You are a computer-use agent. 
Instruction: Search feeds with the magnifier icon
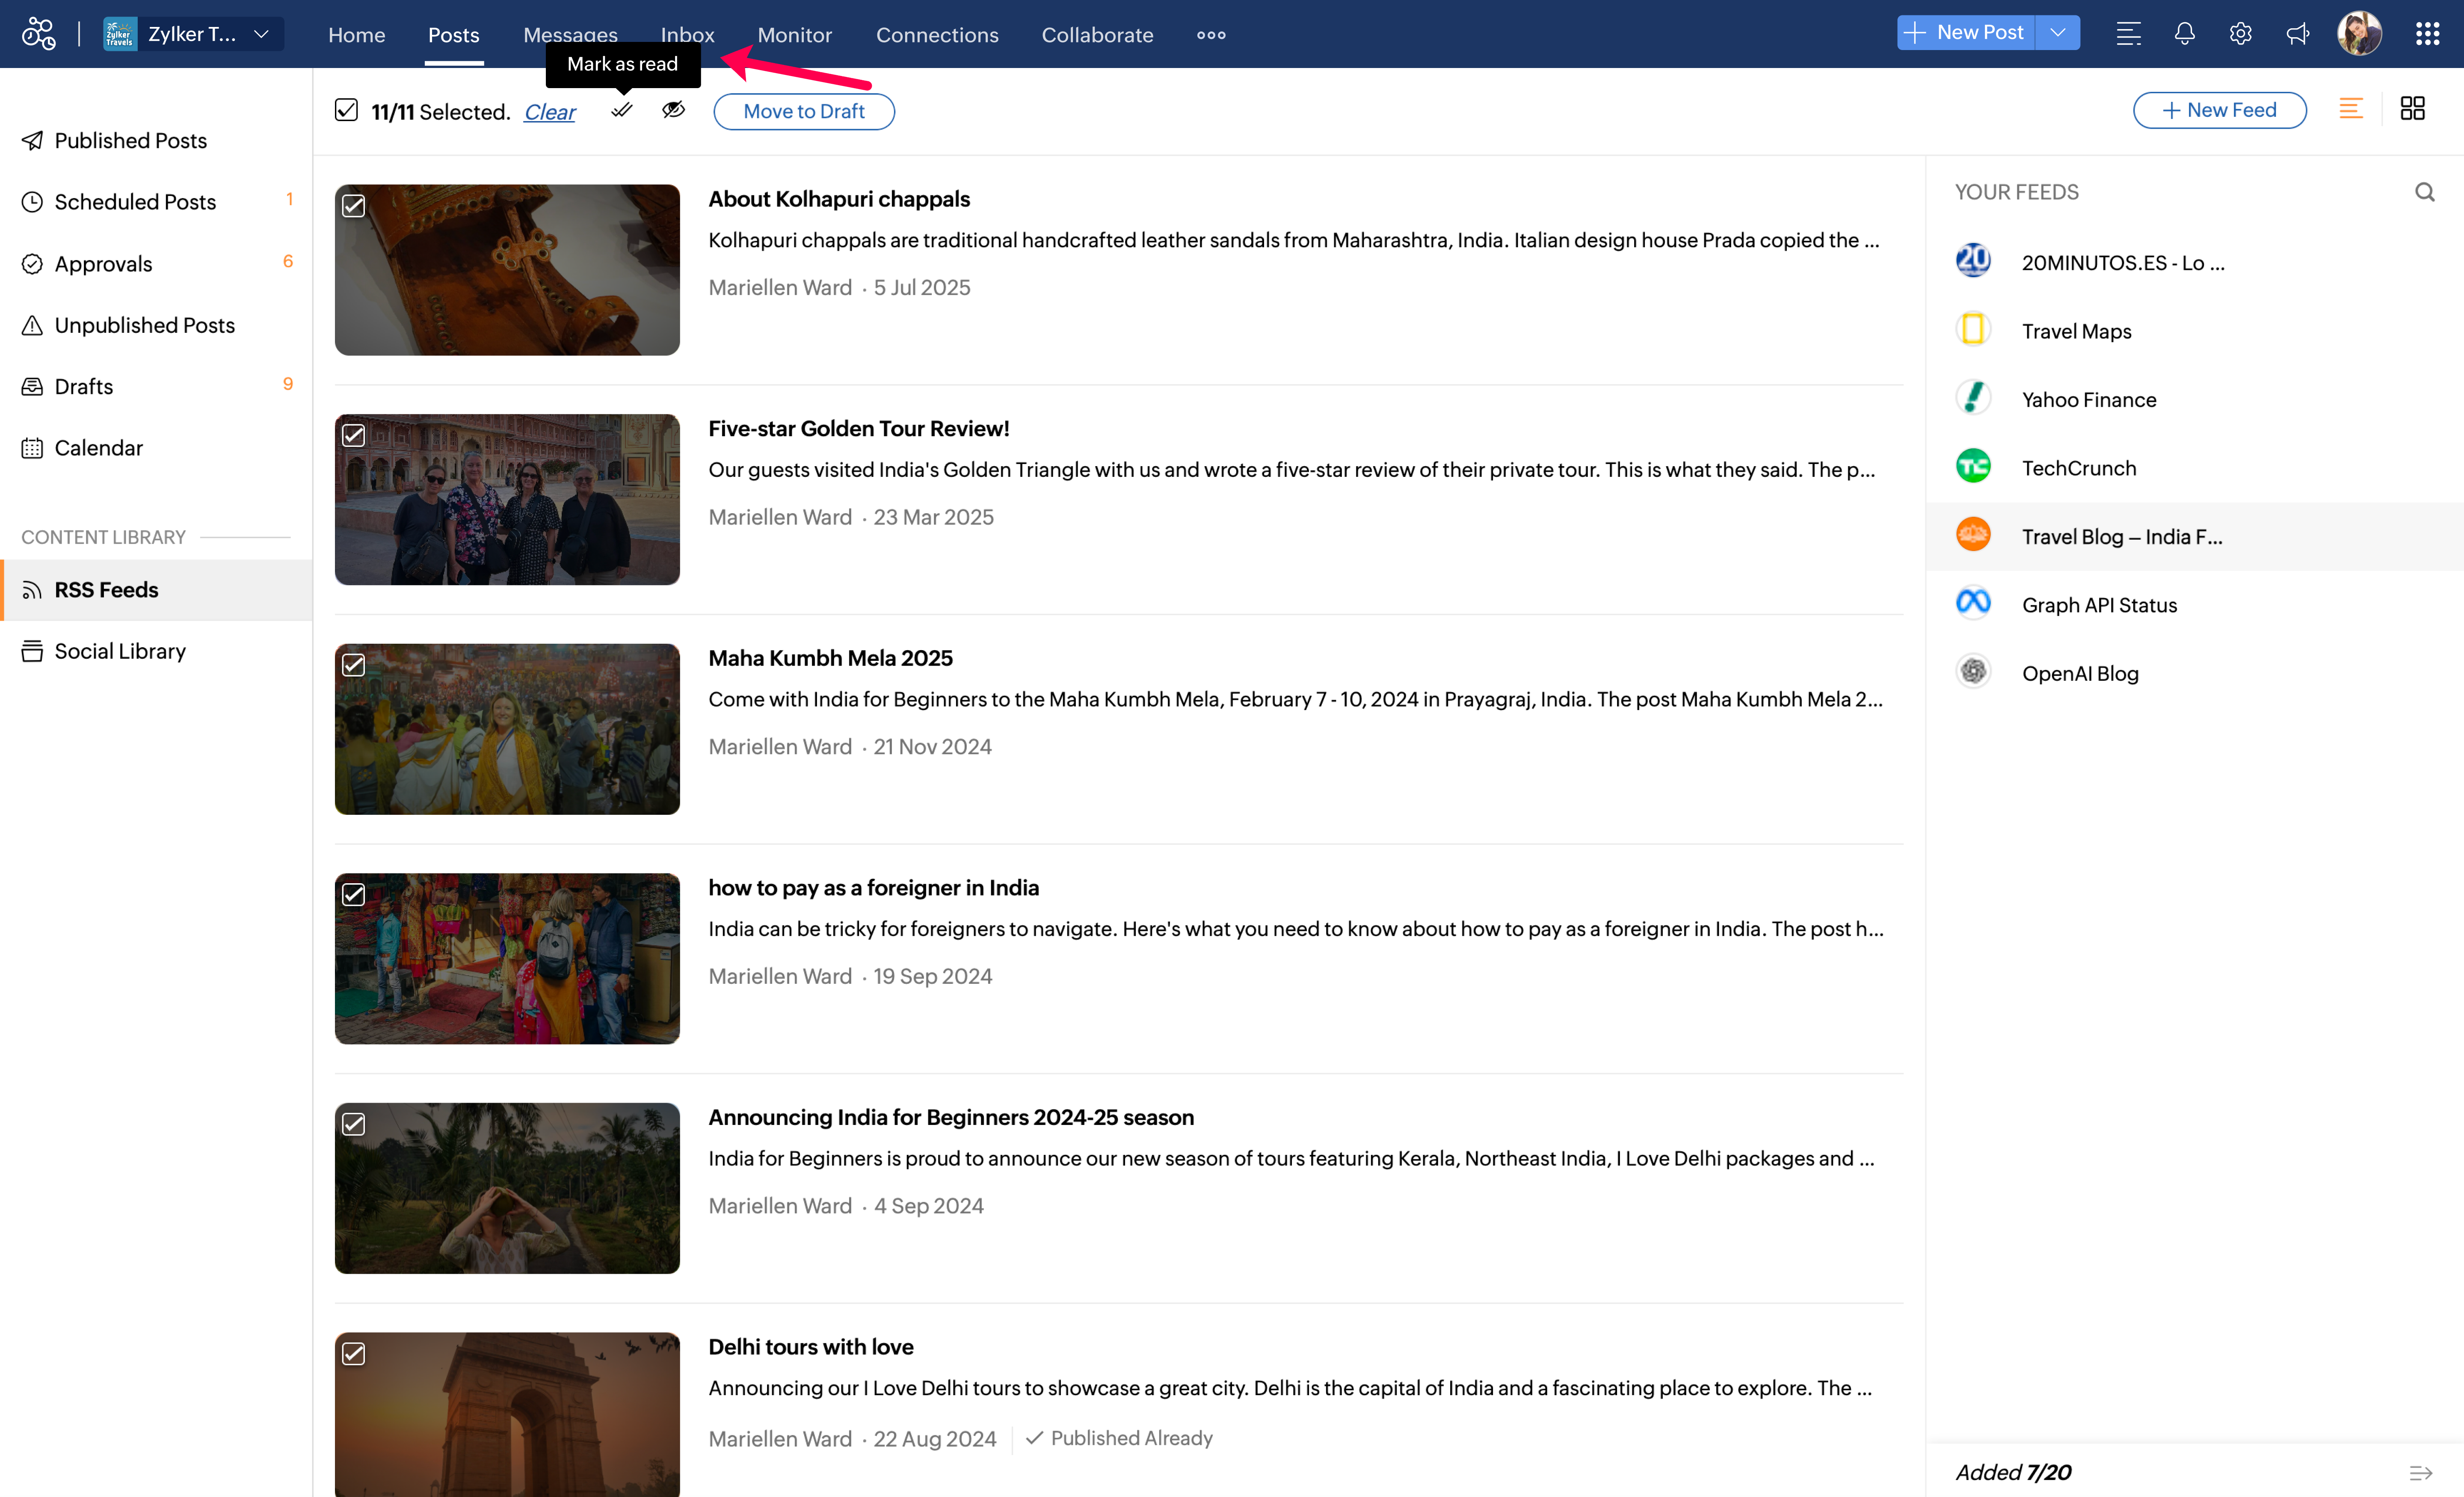click(2424, 192)
